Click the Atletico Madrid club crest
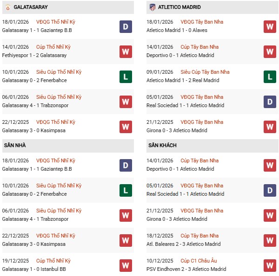The image size is (279, 276). click(x=152, y=7)
